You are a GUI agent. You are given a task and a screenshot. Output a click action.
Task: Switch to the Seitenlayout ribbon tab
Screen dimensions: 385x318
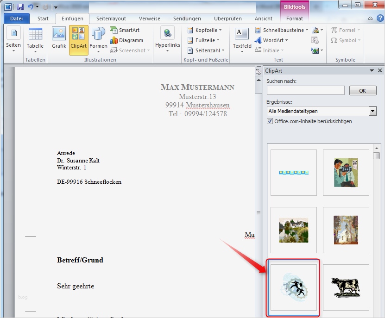point(111,19)
